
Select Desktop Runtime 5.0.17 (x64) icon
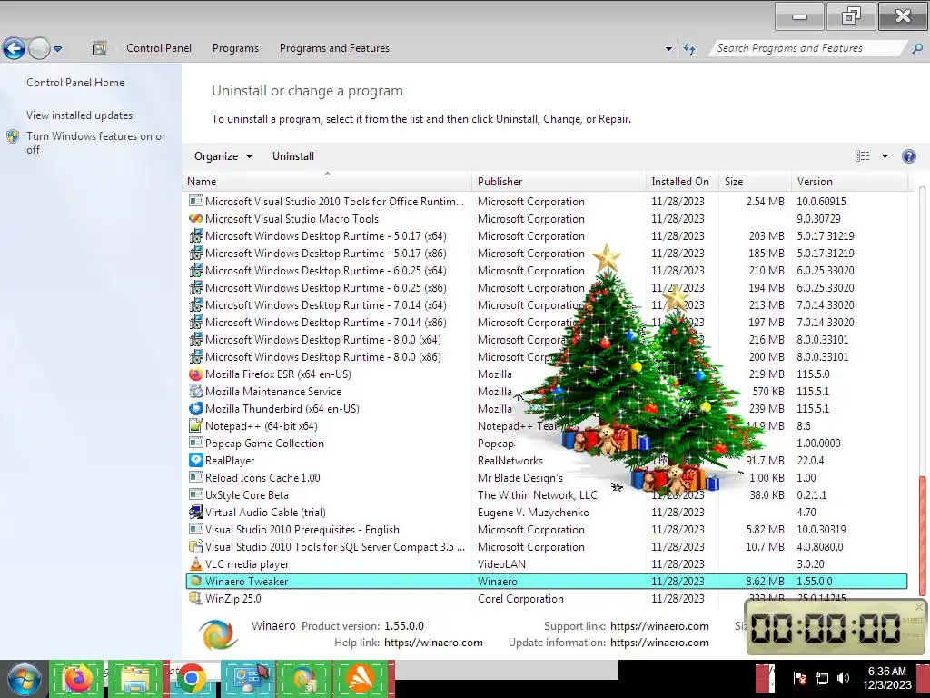(x=196, y=235)
